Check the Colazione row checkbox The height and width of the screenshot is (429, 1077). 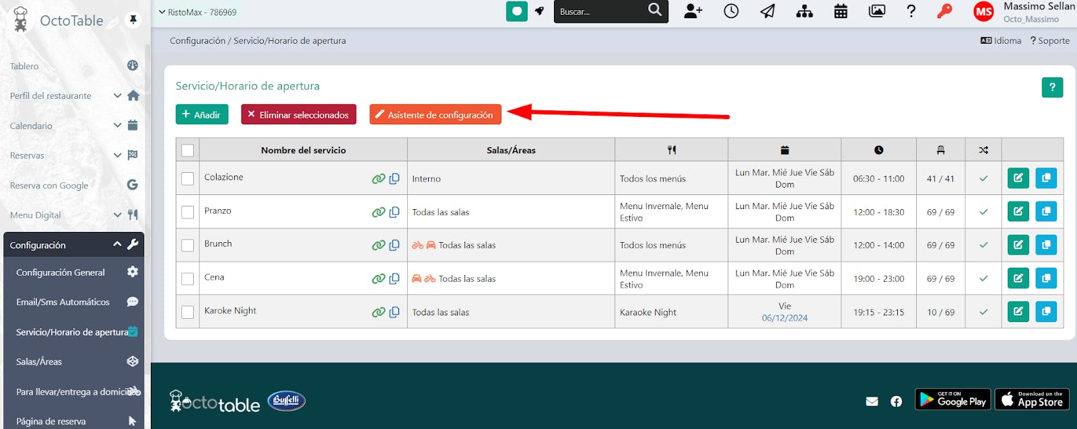(188, 178)
